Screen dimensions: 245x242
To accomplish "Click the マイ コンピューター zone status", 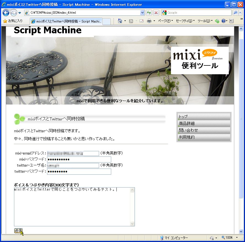I will [174, 238].
